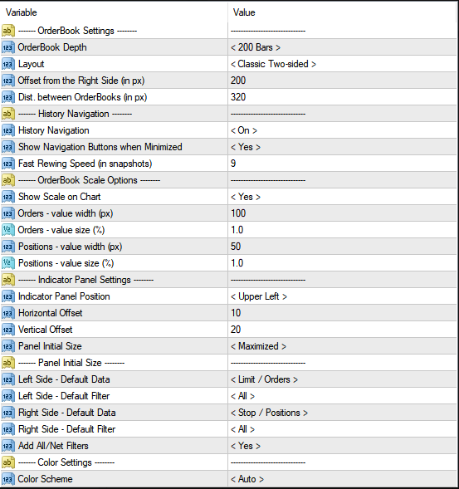
Task: Click the icon next to Color Scheme
Action: tap(7, 479)
